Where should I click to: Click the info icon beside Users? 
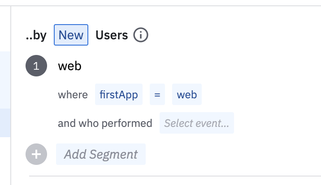coord(141,35)
